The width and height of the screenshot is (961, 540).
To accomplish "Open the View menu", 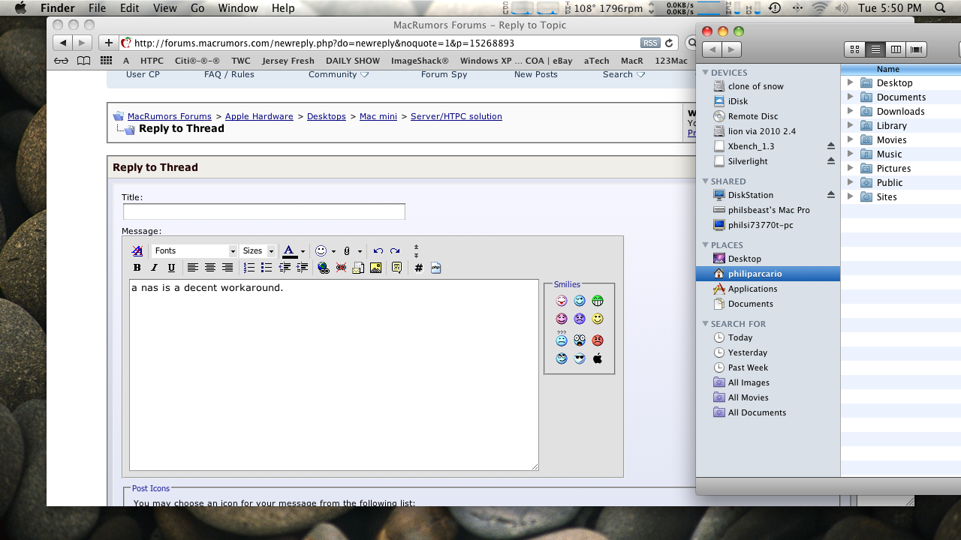I will [x=164, y=8].
